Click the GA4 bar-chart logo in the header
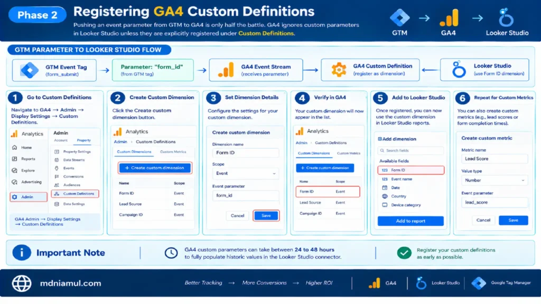 449,18
